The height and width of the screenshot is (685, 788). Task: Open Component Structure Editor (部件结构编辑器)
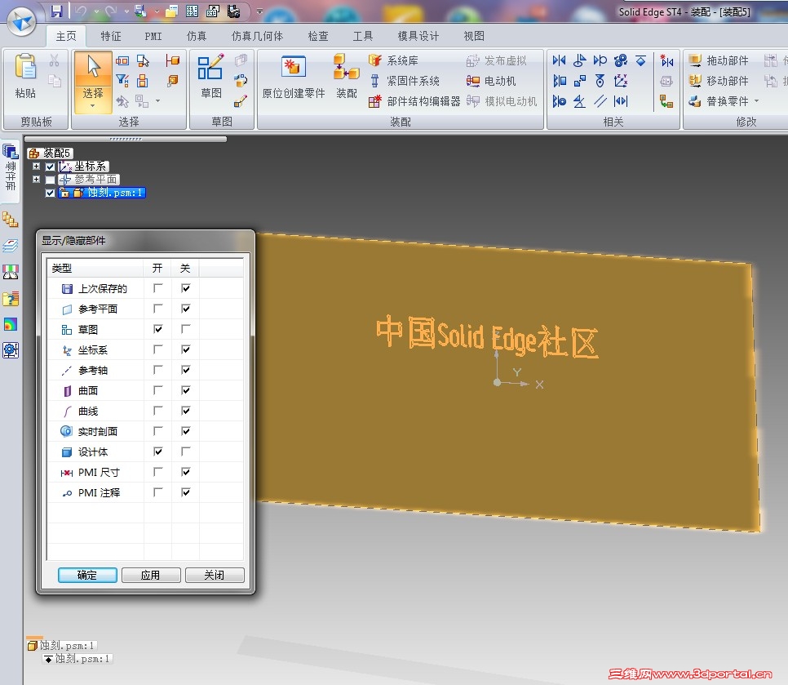click(414, 101)
